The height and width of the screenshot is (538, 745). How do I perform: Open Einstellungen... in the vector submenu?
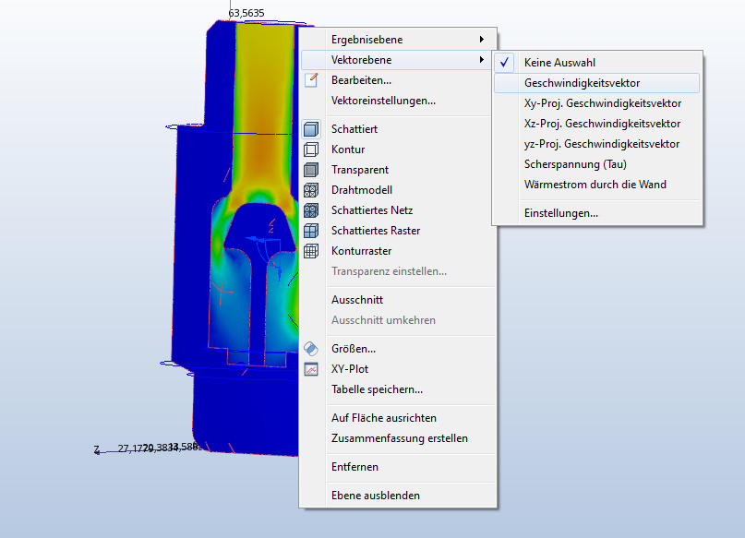pos(597,213)
